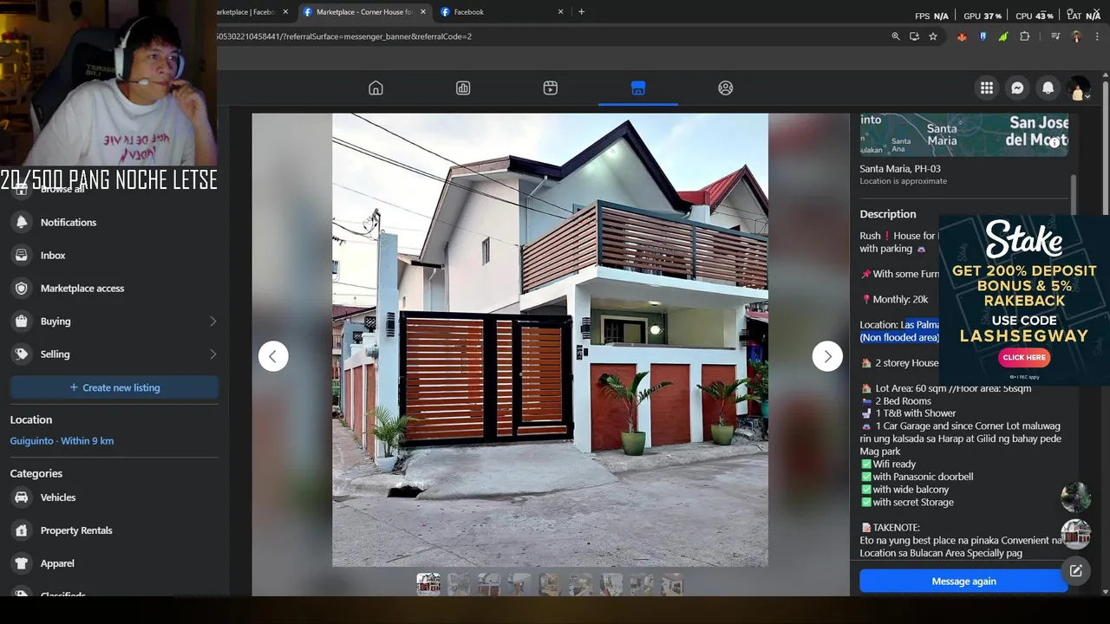Click the browser address bar URL
The width and height of the screenshot is (1110, 624).
coord(344,36)
